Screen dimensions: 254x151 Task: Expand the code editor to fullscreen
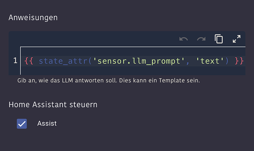coord(236,39)
